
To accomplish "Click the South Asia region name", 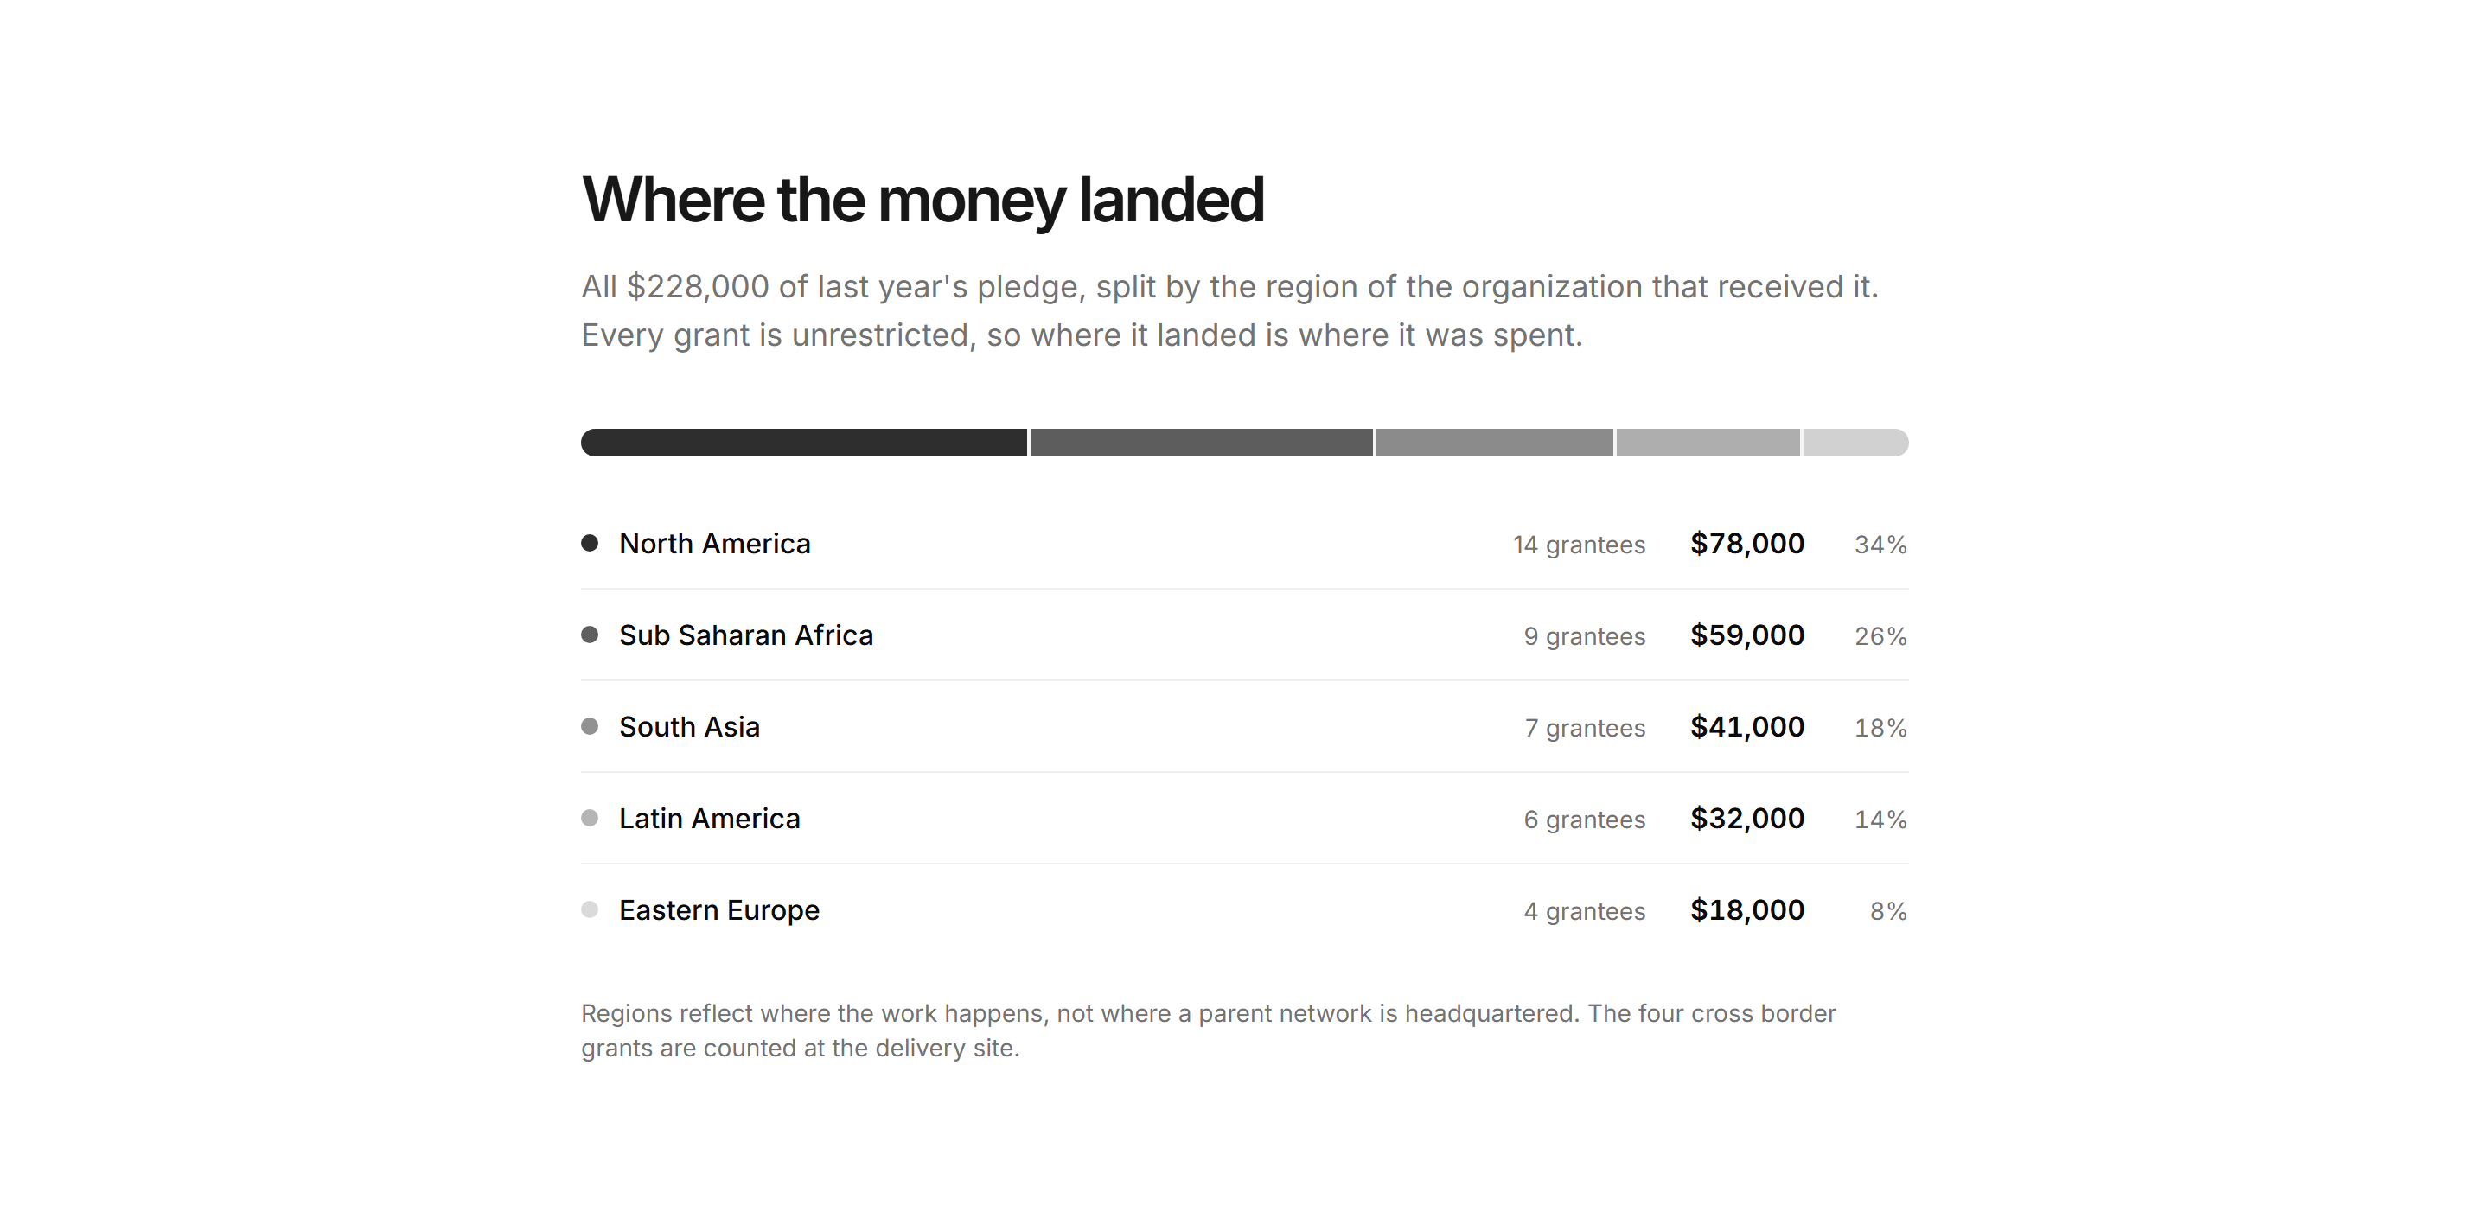I will [690, 728].
